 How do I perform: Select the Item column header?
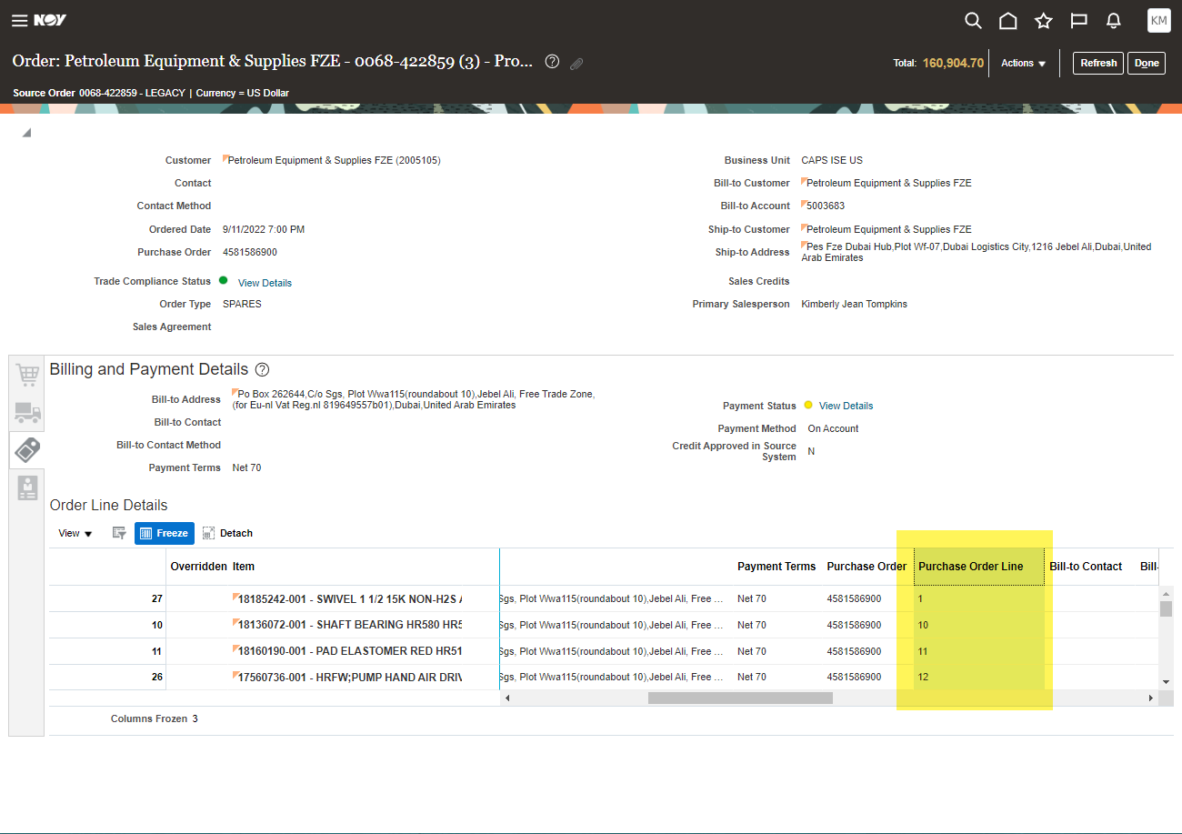244,567
